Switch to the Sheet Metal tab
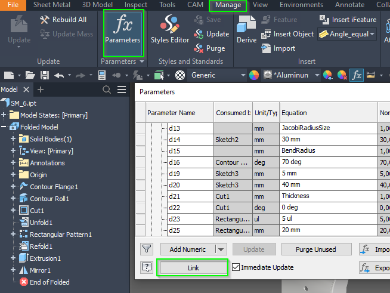This screenshot has width=390, height=293. (x=52, y=5)
